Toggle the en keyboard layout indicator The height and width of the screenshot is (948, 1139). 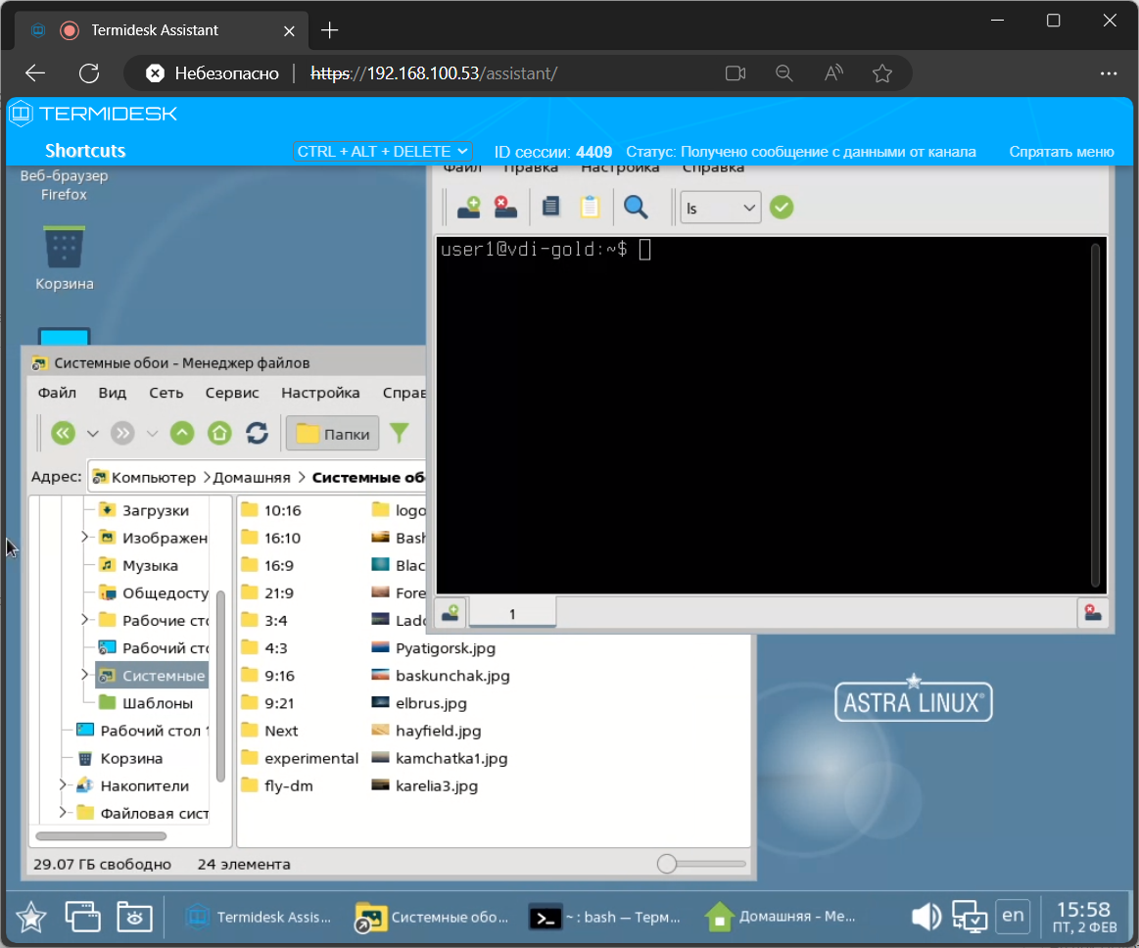point(1013,916)
